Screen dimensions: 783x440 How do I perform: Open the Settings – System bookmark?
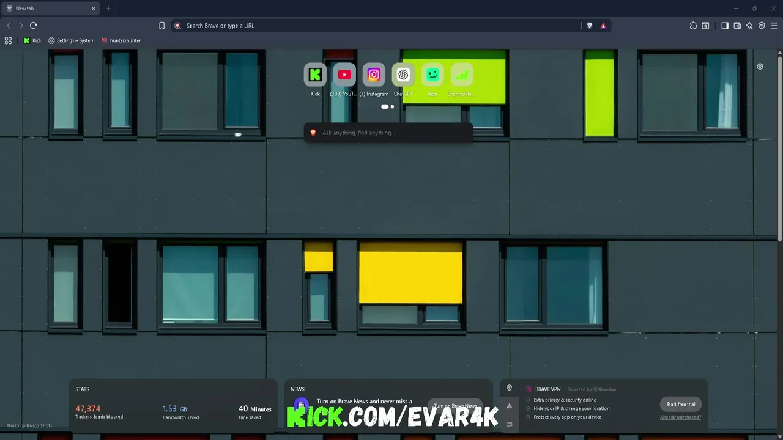(x=71, y=40)
